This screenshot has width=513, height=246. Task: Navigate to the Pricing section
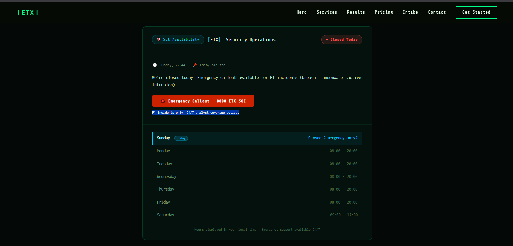pyautogui.click(x=384, y=12)
